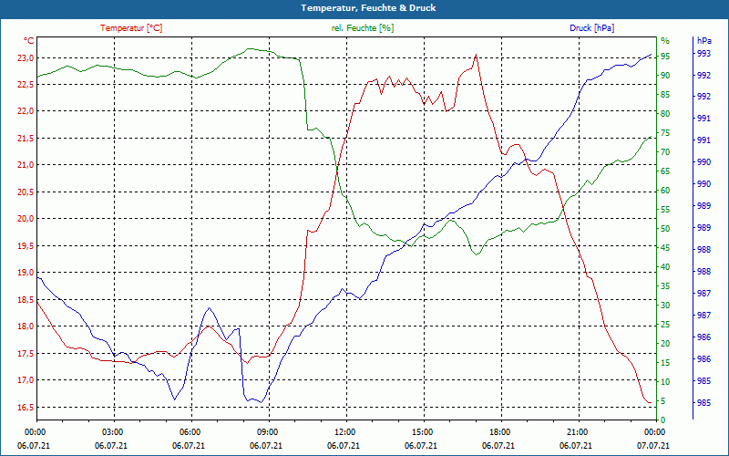729x456 pixels.
Task: Click the '07.07.21' date label
Action: 653,446
